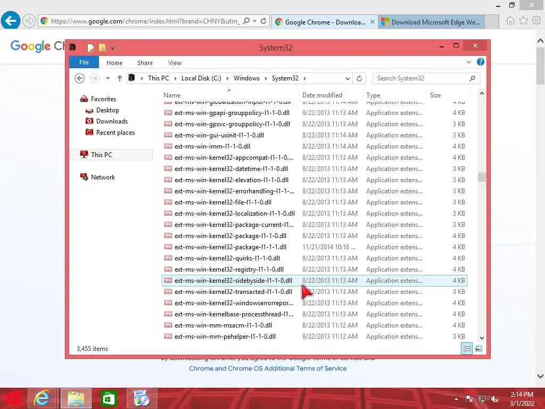Screen dimensions: 545x409
Task: Click Explorer back navigation arrow
Action: [80, 78]
